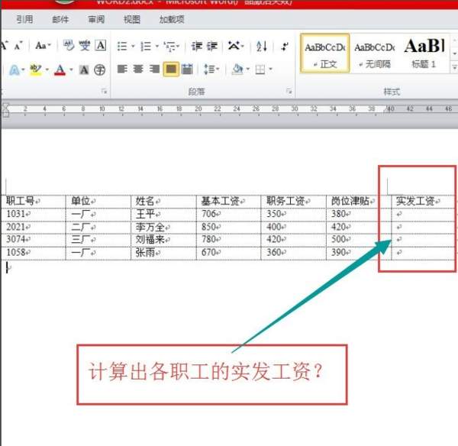Click the sort A-Z icon

coord(261,46)
